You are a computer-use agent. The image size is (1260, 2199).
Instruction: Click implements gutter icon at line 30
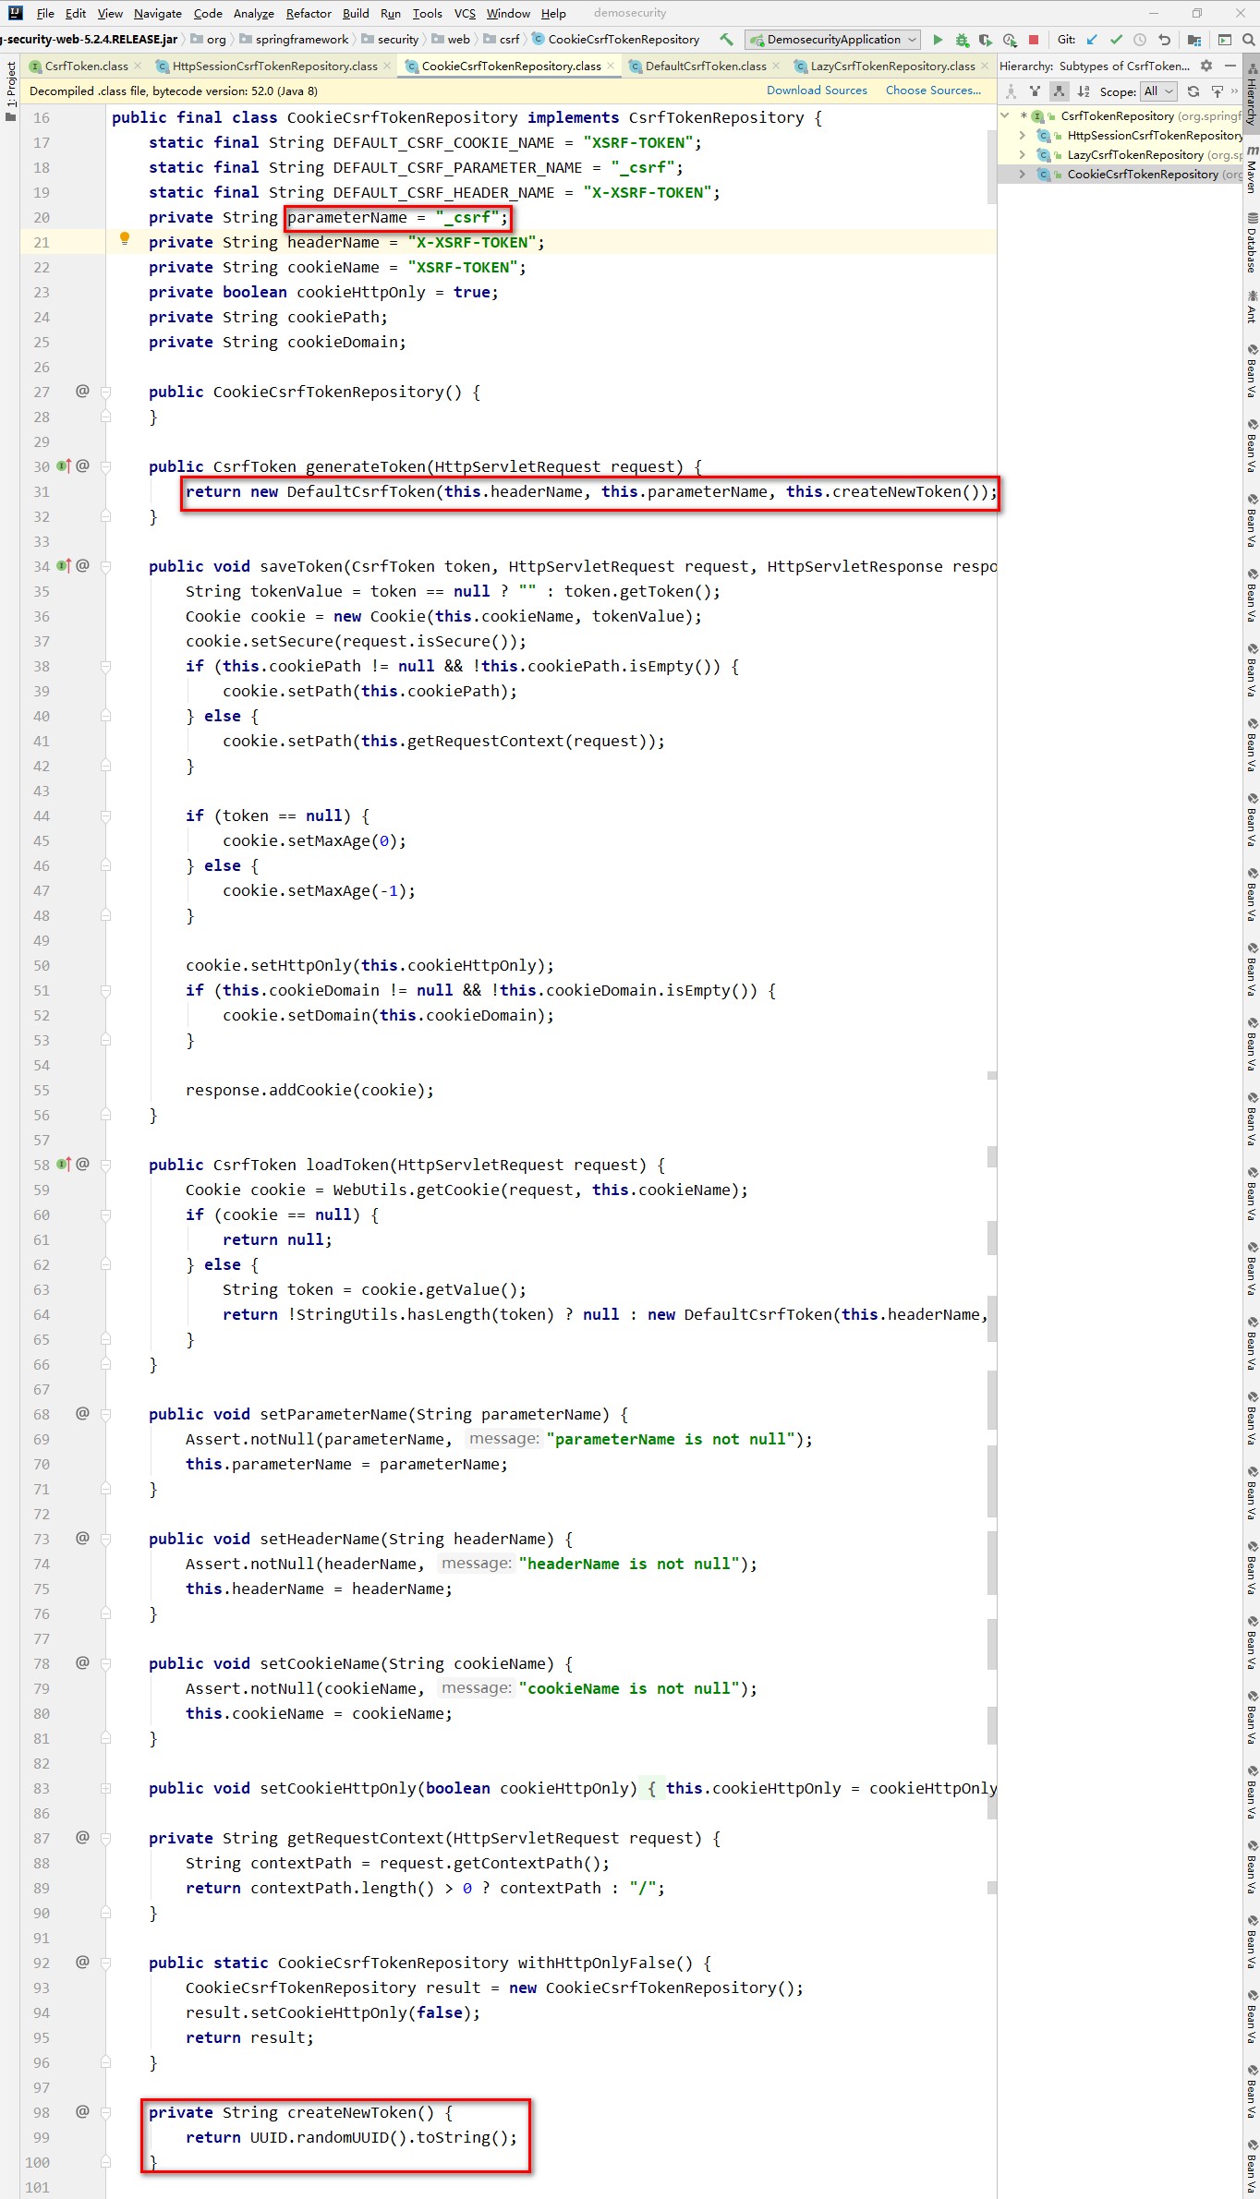(64, 466)
